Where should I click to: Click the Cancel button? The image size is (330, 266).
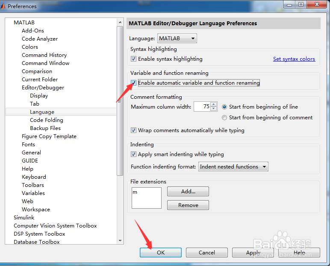click(206, 252)
